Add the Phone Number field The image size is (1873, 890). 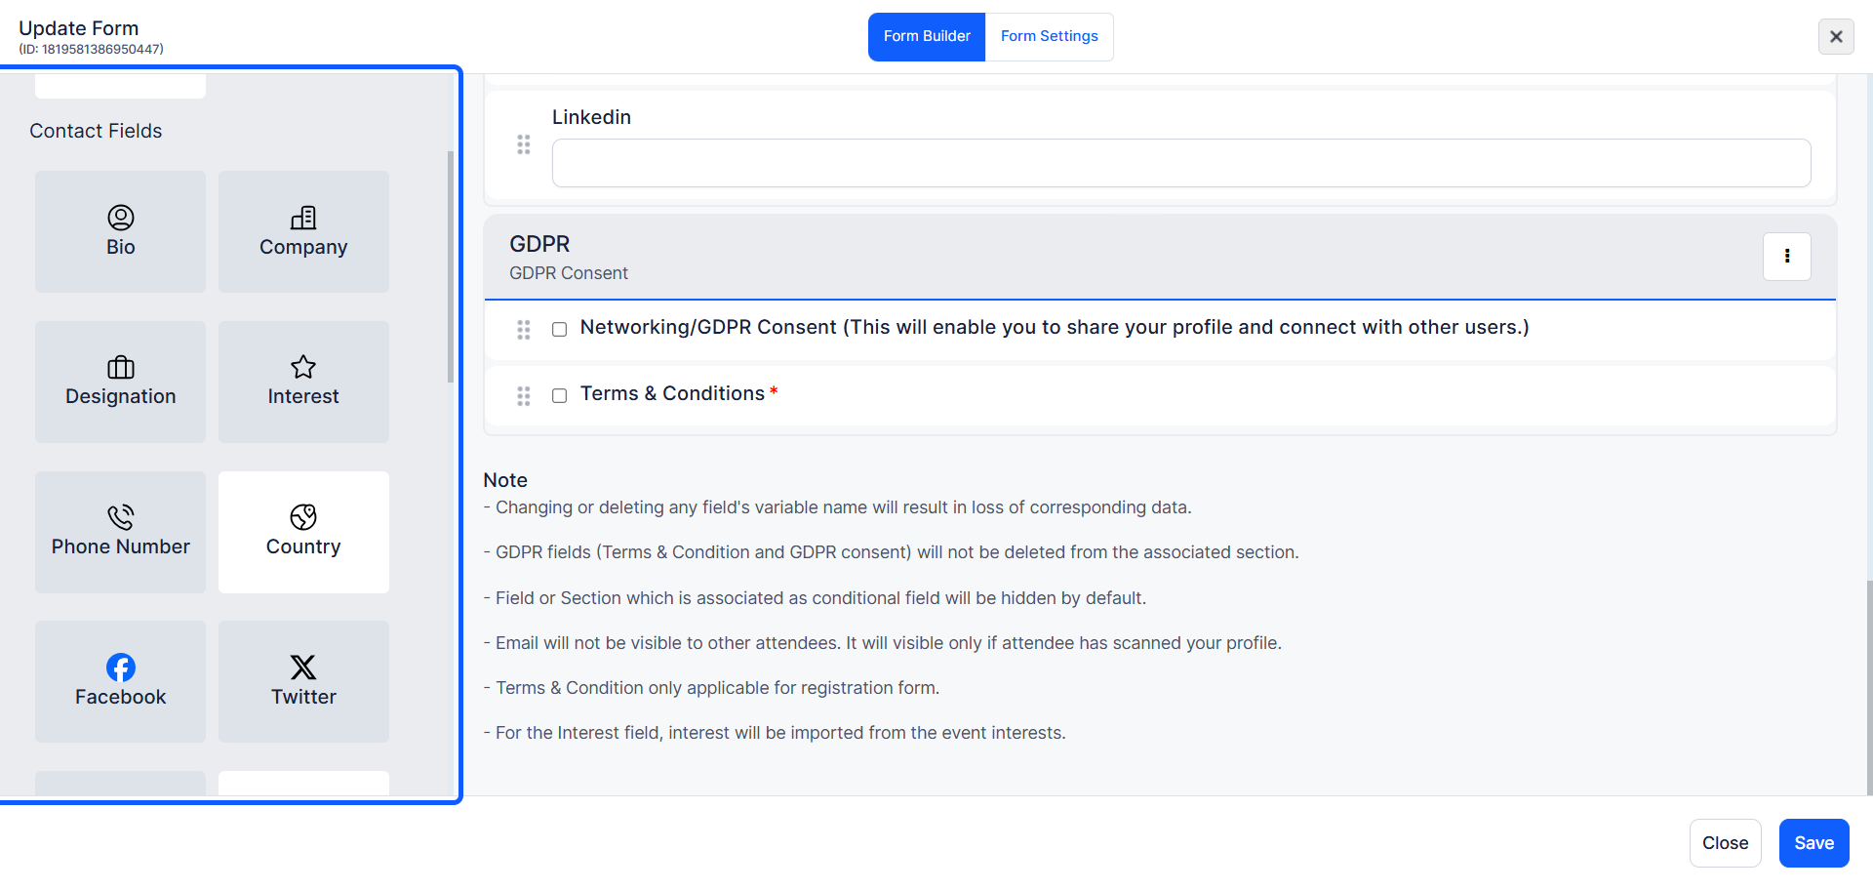point(120,532)
